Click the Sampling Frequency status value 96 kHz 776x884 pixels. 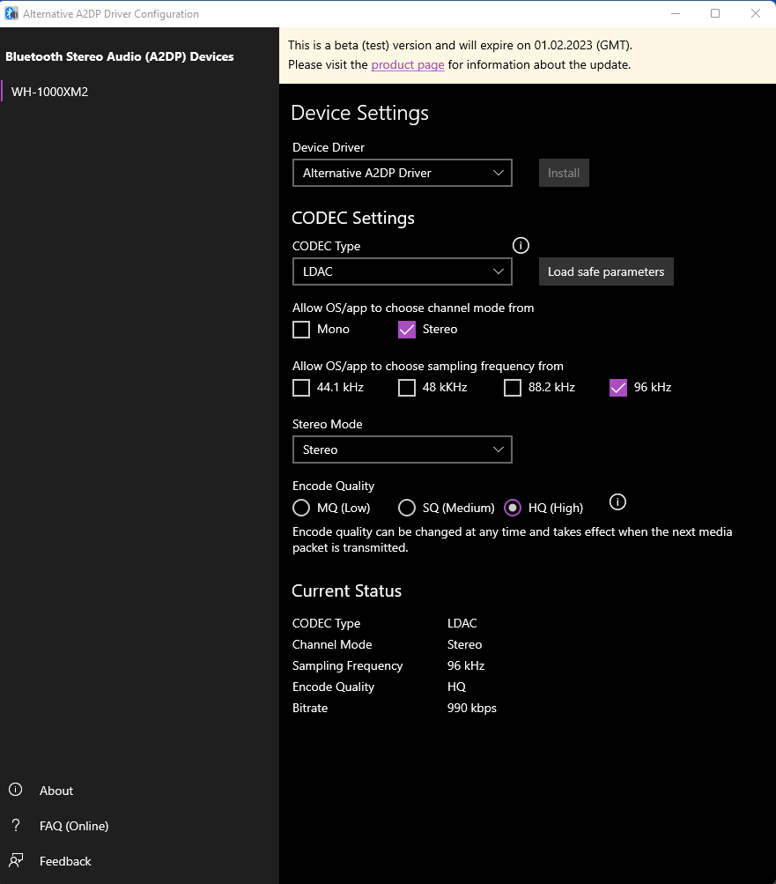point(465,665)
